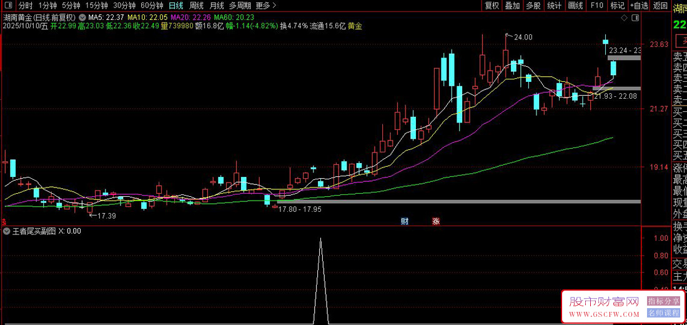Click the 24.00 high price marker
Image resolution: width=687 pixels, height=325 pixels.
(x=523, y=37)
